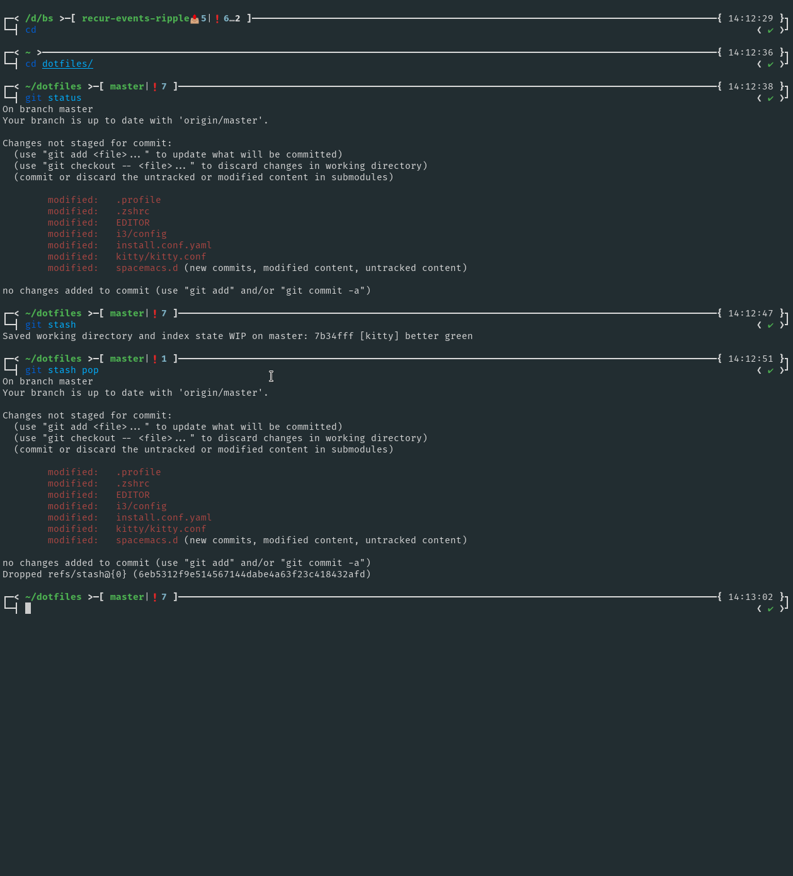Click the green checkmark beside timestamp 14:12:47
This screenshot has height=876, width=793.
coord(770,325)
